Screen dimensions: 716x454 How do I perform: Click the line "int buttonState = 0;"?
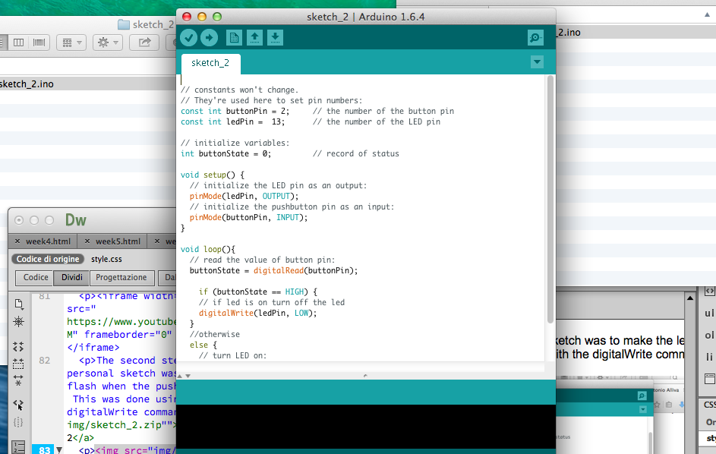226,154
